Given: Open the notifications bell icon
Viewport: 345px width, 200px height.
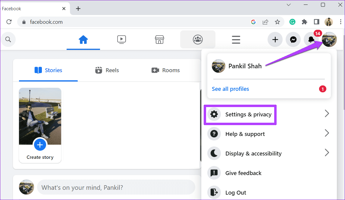Looking at the screenshot, I should 311,39.
